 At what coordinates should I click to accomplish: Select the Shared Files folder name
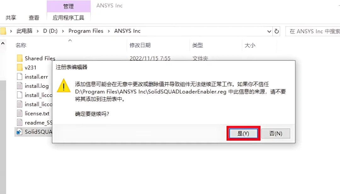40,58
